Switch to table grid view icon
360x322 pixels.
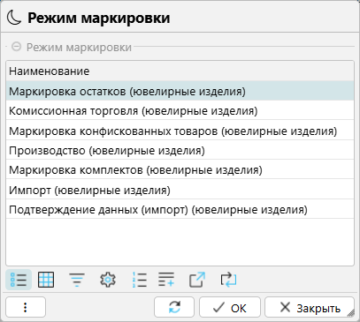(x=46, y=280)
